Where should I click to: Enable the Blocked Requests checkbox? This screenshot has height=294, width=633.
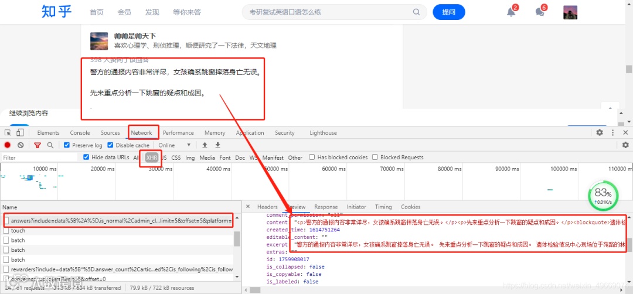point(375,158)
